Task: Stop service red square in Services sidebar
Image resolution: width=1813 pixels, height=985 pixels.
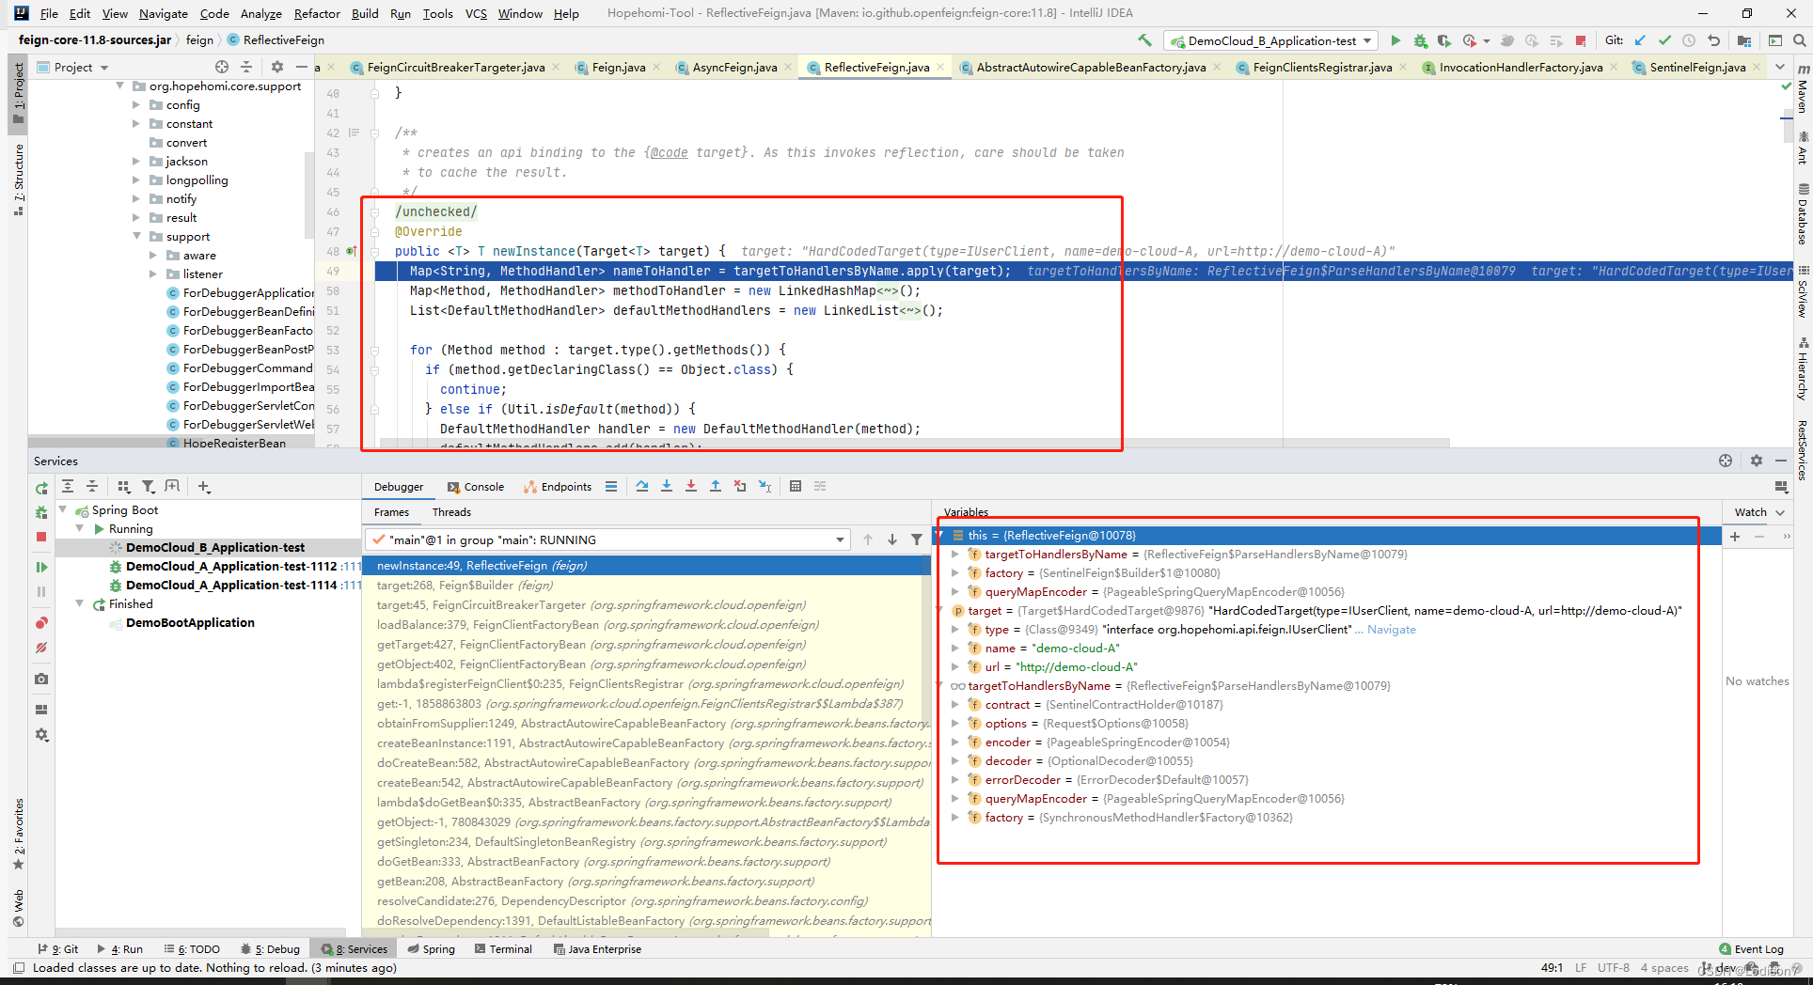Action: [41, 537]
